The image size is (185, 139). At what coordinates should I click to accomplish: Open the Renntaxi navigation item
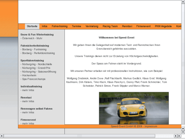click(x=127, y=26)
